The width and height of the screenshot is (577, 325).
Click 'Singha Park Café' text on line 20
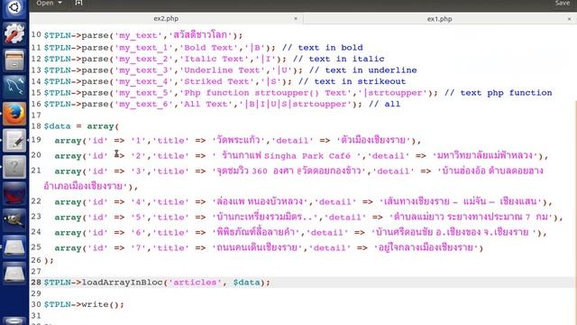[307, 156]
